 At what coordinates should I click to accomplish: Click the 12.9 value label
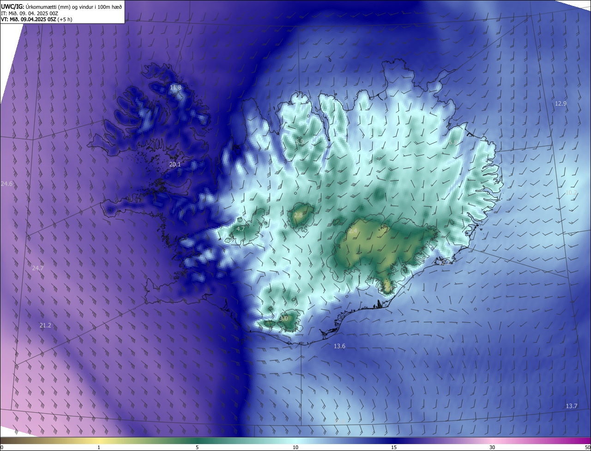[x=560, y=104]
